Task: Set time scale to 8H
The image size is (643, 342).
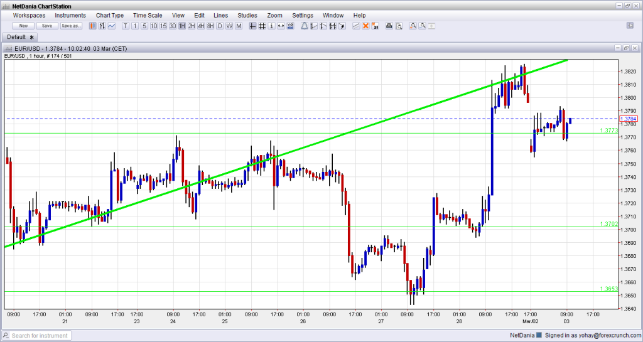Action: pos(210,26)
